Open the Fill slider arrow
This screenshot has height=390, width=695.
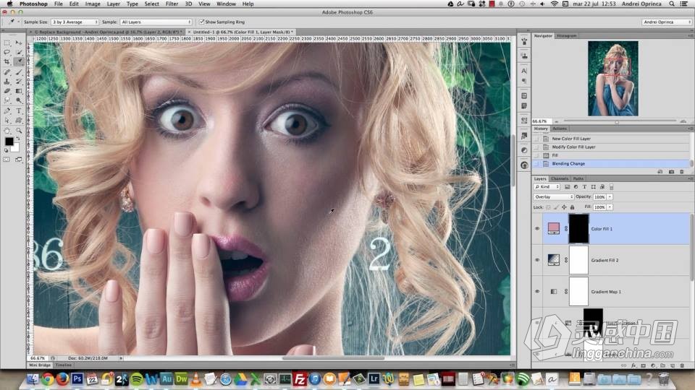[610, 207]
